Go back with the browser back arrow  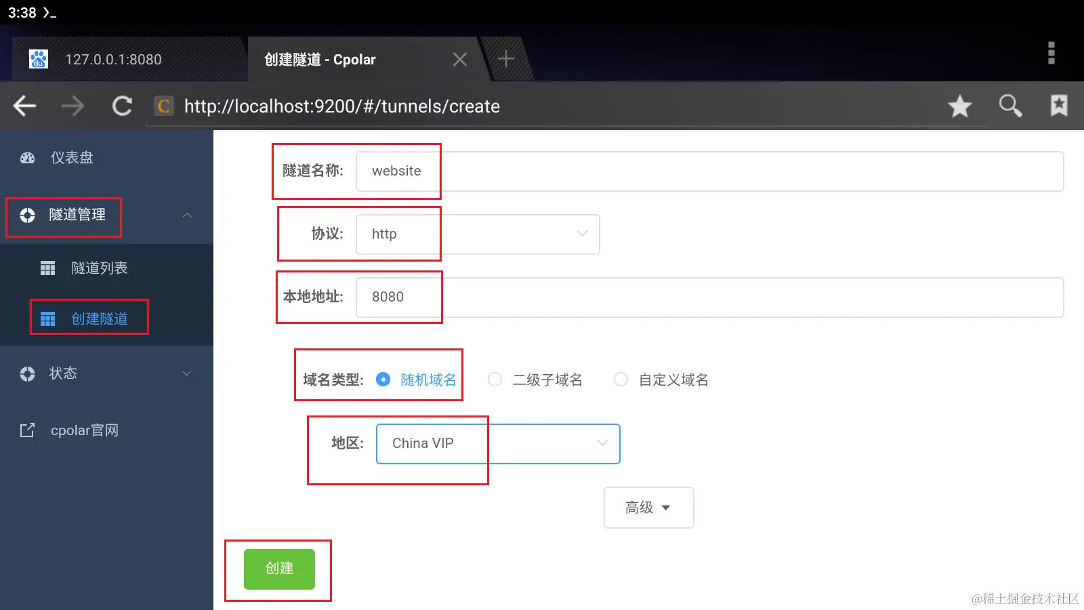[25, 106]
